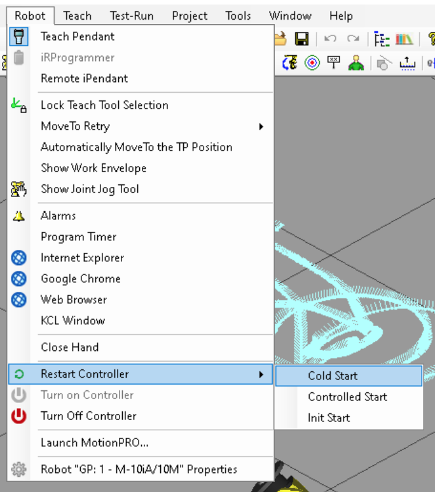435x492 pixels.
Task: Click the Internet Explorer globe icon
Action: (x=19, y=258)
